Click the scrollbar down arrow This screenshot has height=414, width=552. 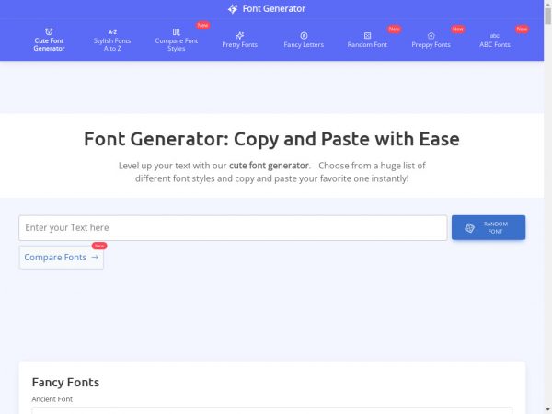(x=547, y=410)
